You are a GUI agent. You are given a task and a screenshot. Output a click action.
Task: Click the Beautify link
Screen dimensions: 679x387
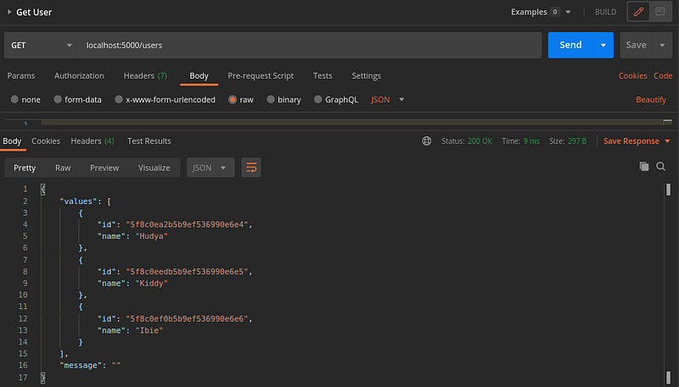click(x=651, y=99)
